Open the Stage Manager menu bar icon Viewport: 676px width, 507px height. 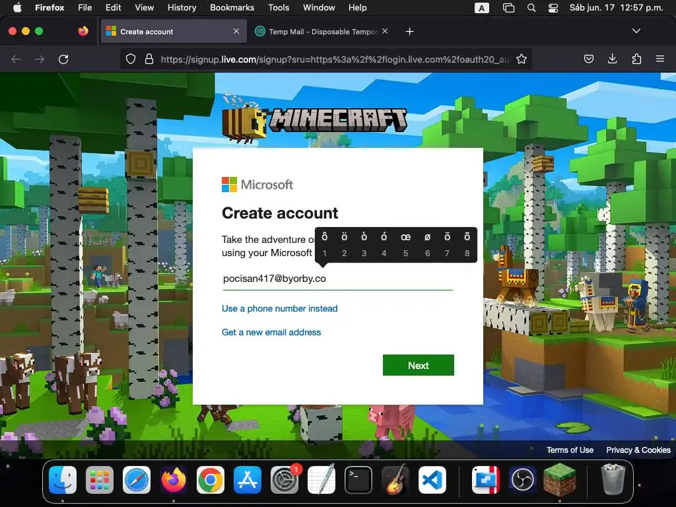509,8
